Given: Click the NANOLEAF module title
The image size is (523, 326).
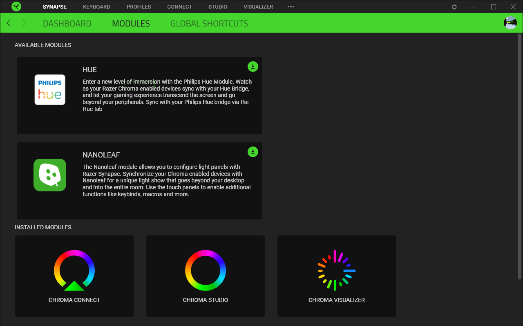Looking at the screenshot, I should [x=101, y=155].
